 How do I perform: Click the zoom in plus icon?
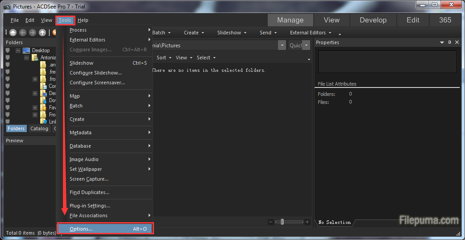307,222
